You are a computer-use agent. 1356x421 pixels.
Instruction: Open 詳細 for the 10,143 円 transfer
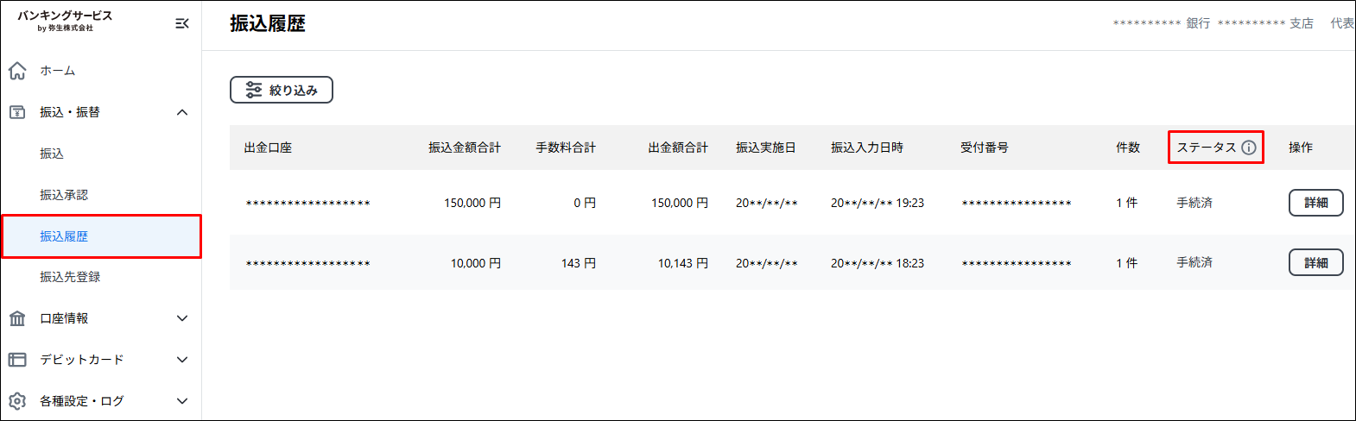[x=1315, y=262]
